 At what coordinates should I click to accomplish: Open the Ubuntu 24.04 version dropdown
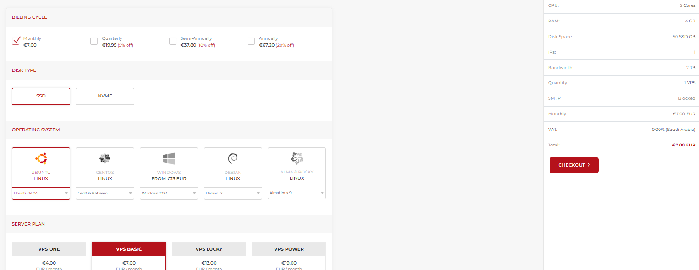point(41,193)
